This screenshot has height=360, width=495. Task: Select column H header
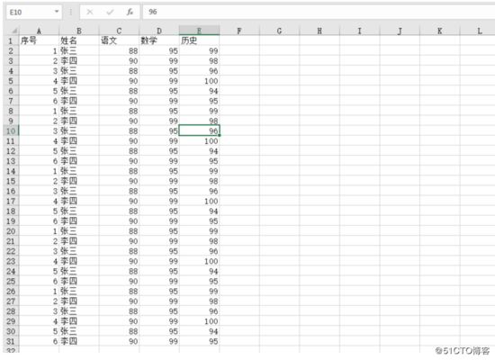point(319,31)
